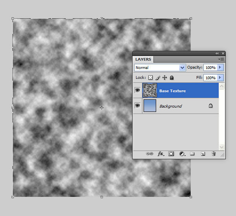The height and width of the screenshot is (216, 236).
Task: Select the Base Texture layer name
Action: [173, 91]
